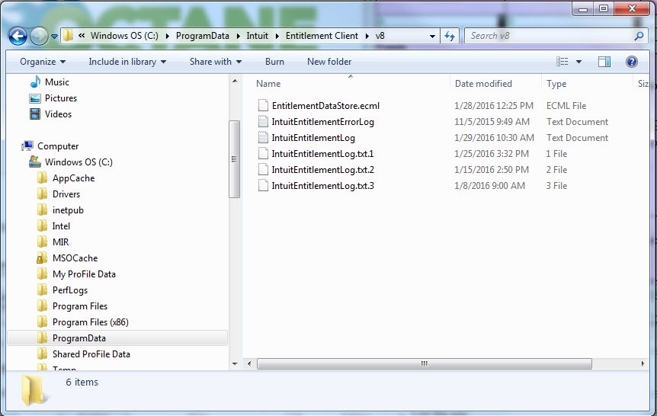Click the file list horizontal scrollbar thumb
Image resolution: width=657 pixels, height=416 pixels.
click(x=424, y=363)
